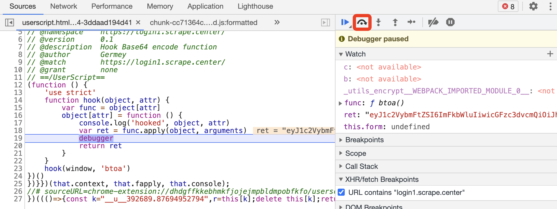The height and width of the screenshot is (209, 557).
Task: Click the error count badge showing 8
Action: (508, 6)
